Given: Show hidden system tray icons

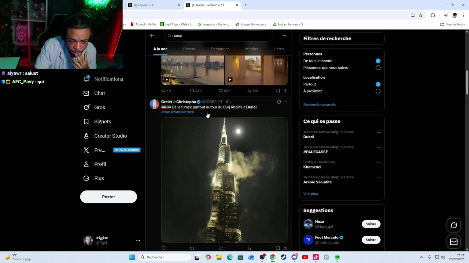Looking at the screenshot, I should (421, 258).
